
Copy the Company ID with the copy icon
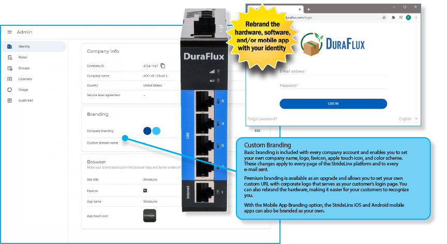tap(163, 66)
